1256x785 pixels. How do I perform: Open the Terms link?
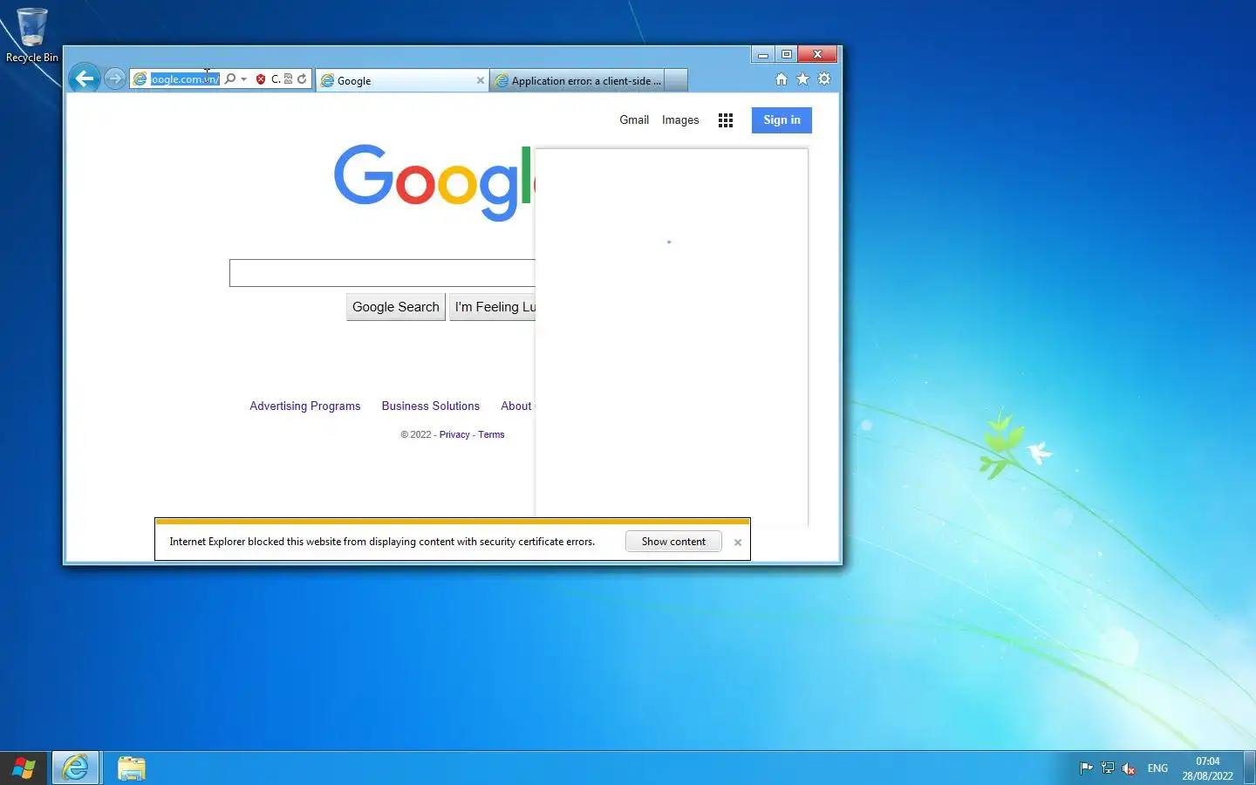click(491, 434)
